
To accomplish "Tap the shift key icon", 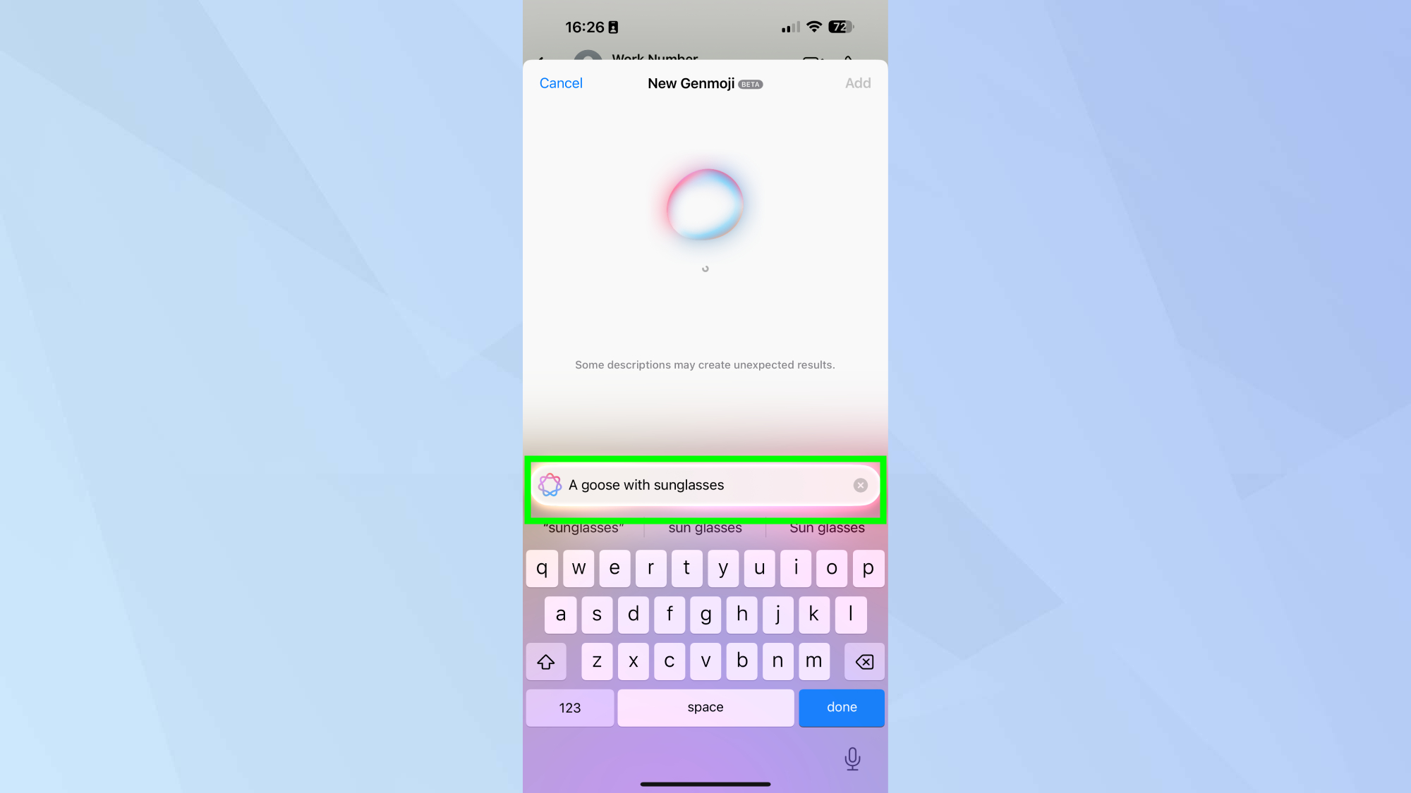I will pos(545,660).
